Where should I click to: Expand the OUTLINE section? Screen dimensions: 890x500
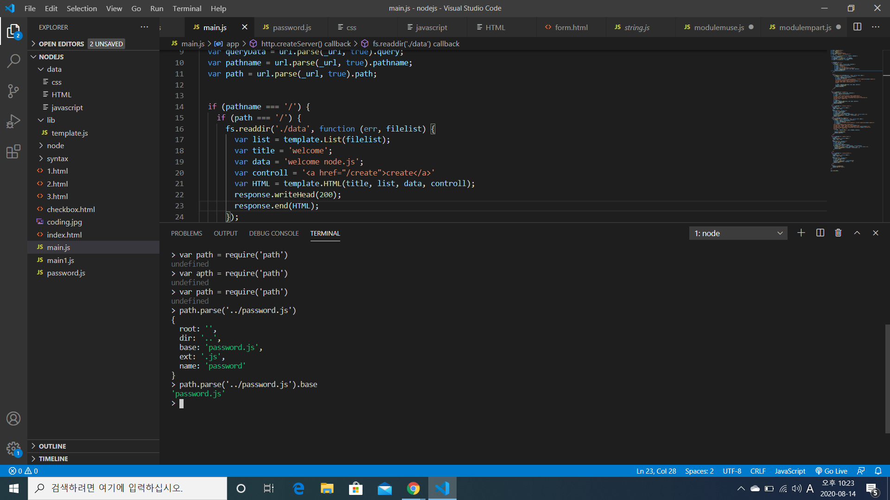52,446
